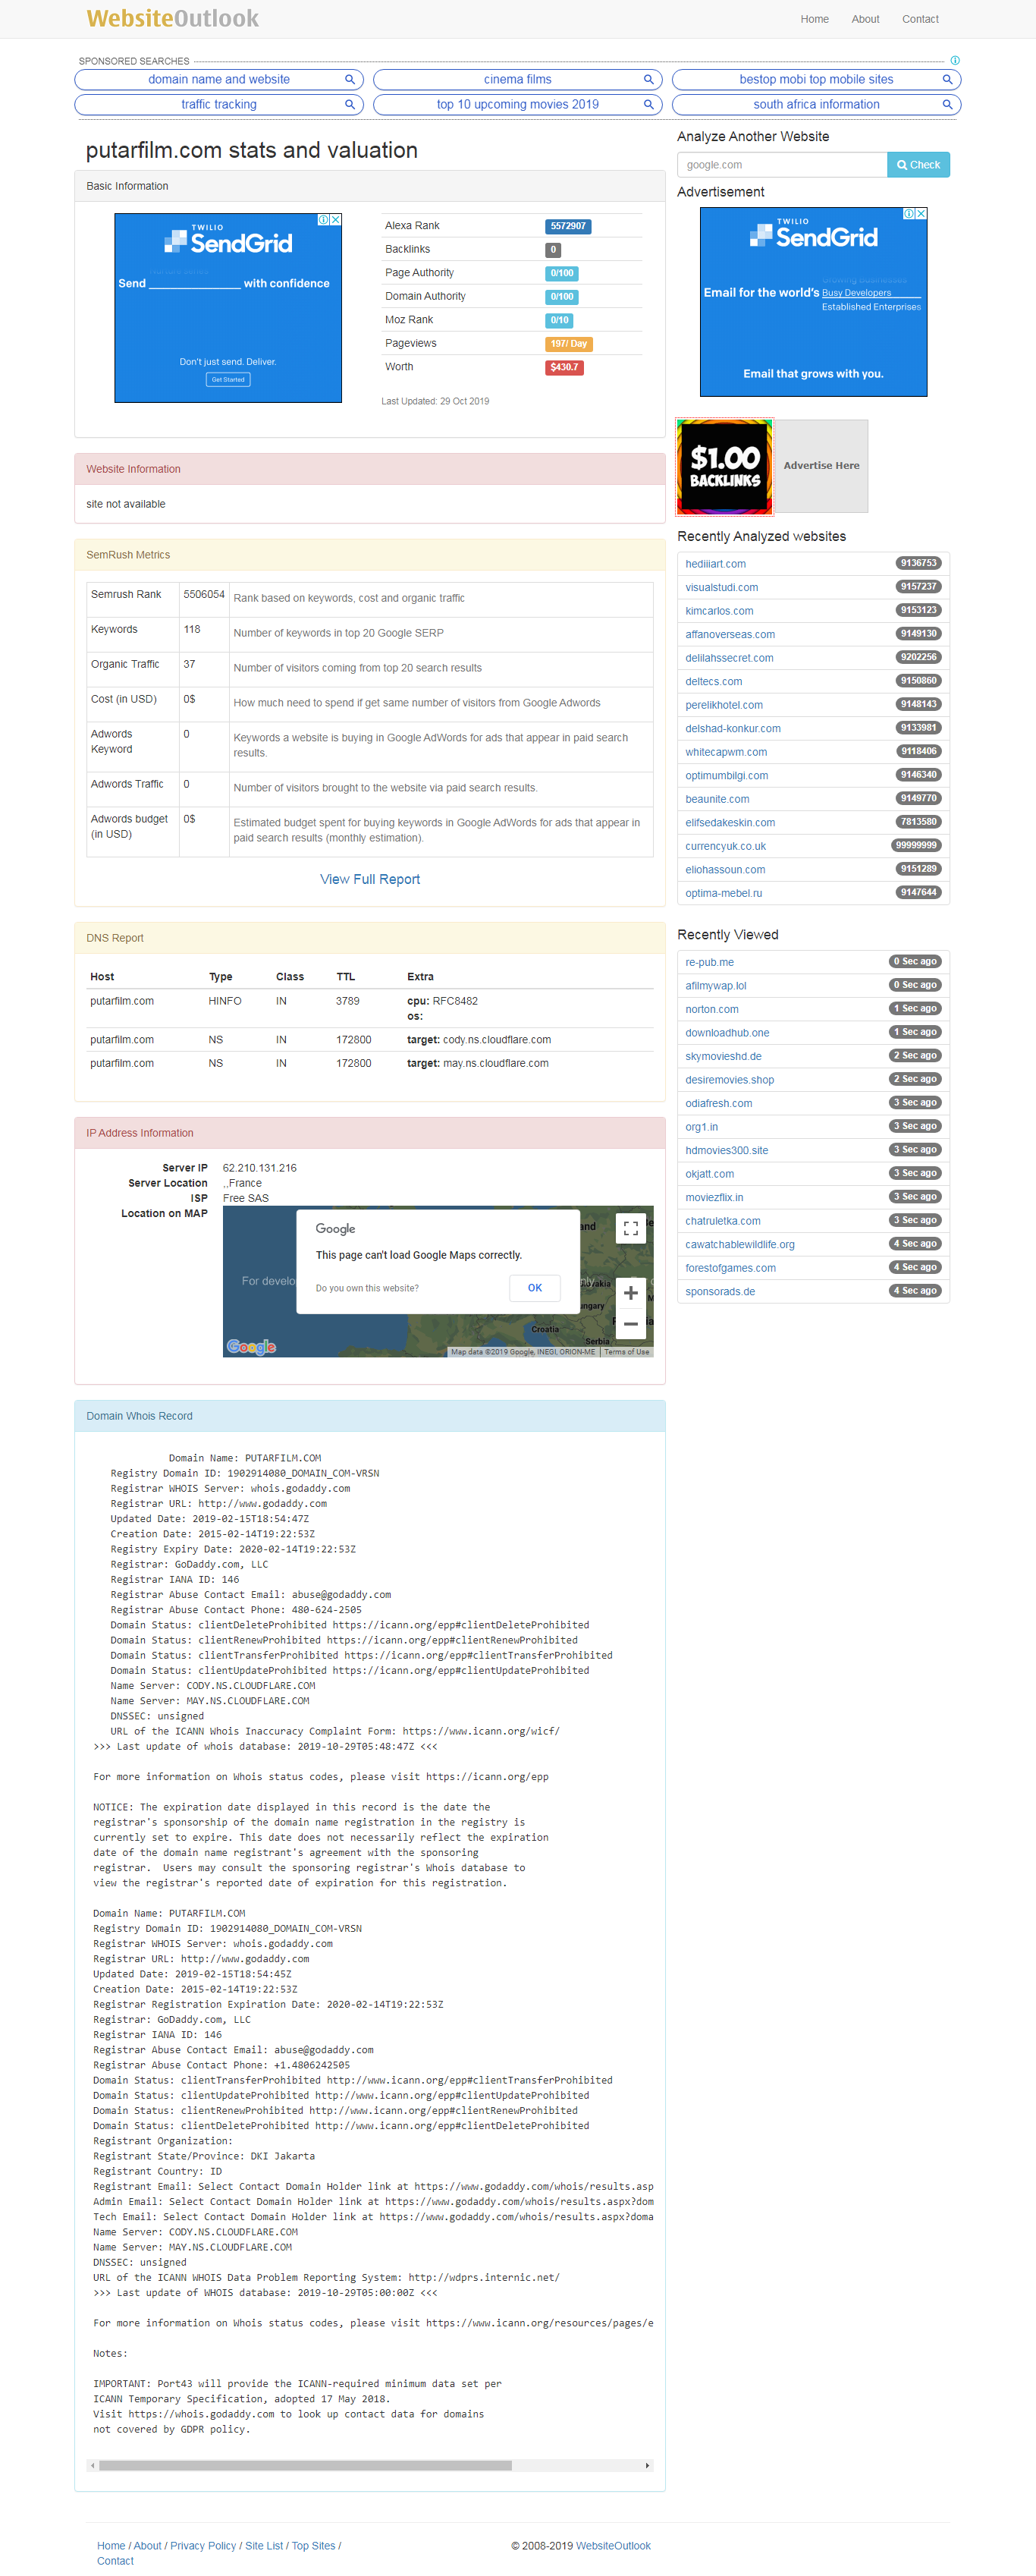1036x2576 pixels.
Task: Click search icon on 'traffic tracking'
Action: (349, 104)
